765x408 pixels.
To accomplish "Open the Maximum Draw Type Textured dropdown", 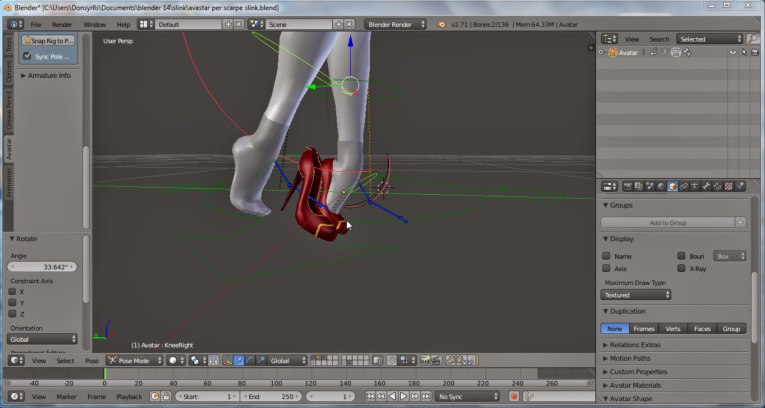I will coord(635,295).
